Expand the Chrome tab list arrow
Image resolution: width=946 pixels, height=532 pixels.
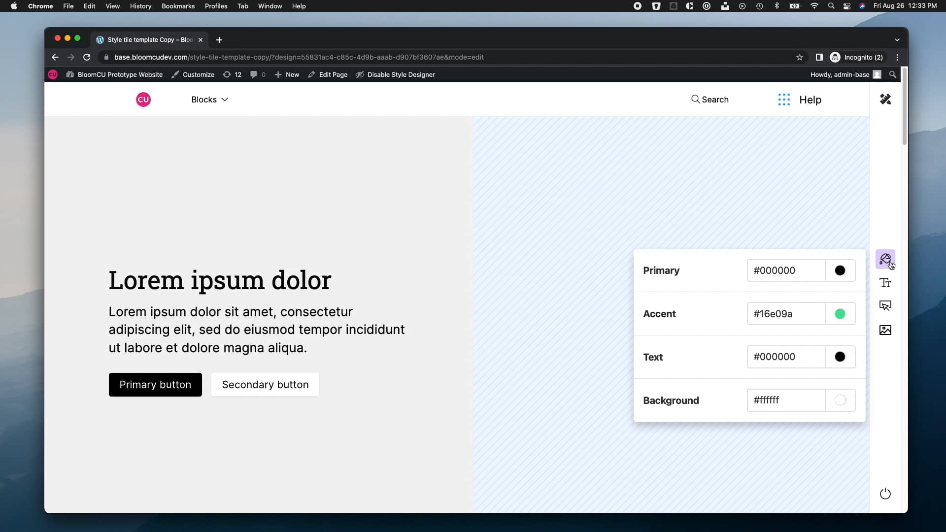tap(897, 39)
